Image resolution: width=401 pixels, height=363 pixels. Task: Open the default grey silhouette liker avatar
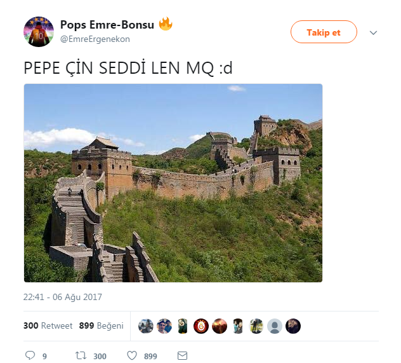coord(275,326)
